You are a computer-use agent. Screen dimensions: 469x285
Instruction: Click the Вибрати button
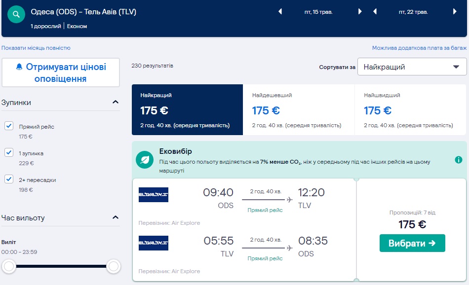[412, 243]
